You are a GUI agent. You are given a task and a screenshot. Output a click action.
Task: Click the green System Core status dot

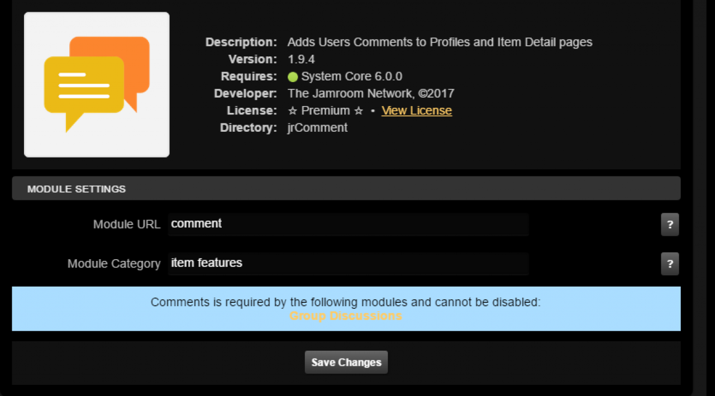pos(293,77)
